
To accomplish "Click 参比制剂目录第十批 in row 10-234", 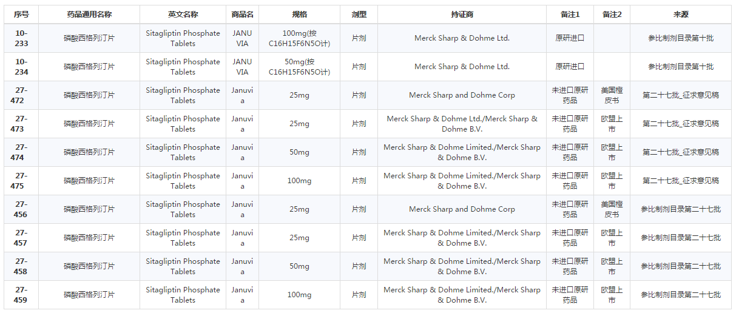I will point(680,67).
